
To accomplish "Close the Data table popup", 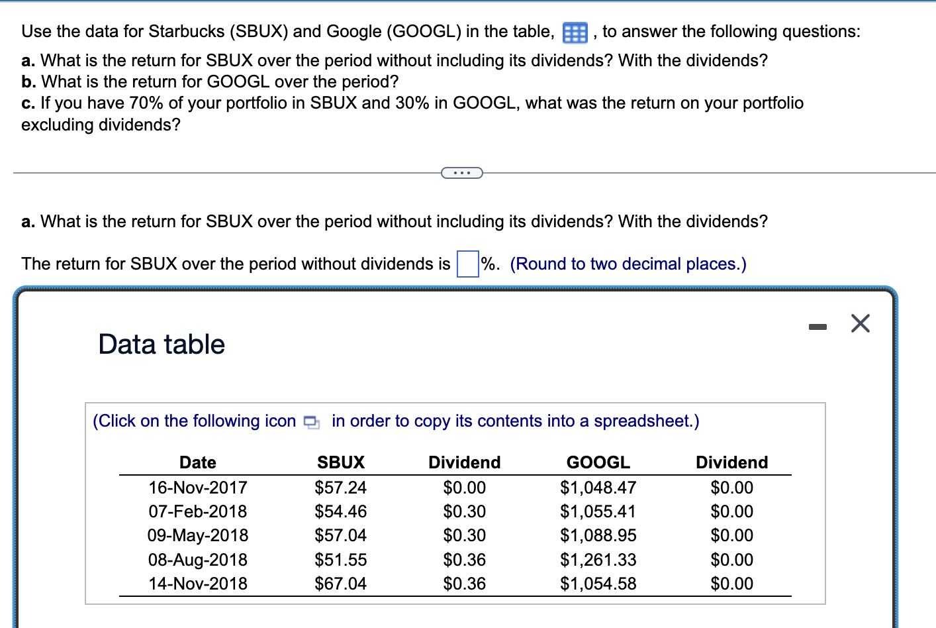I will (860, 323).
